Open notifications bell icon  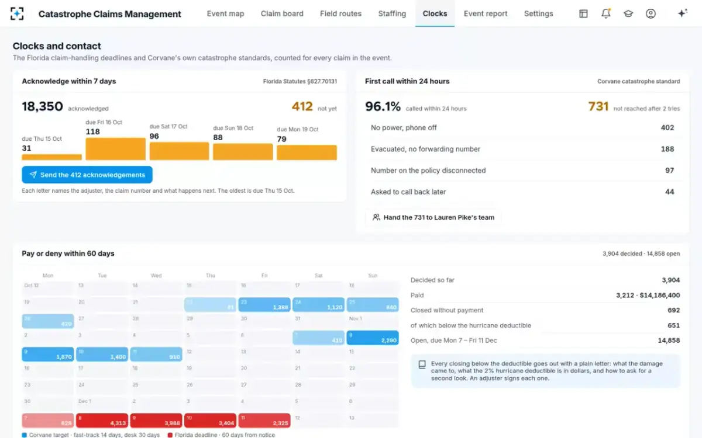606,13
